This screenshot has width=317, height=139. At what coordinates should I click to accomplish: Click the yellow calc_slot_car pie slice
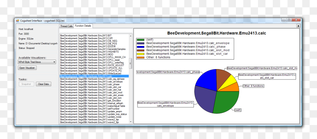pos(230,82)
